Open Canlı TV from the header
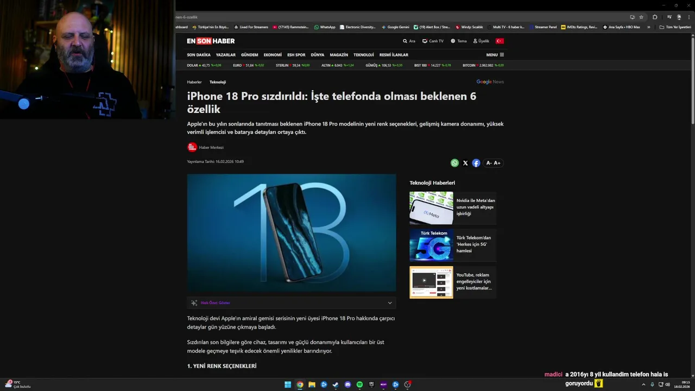695x391 pixels. [x=433, y=41]
